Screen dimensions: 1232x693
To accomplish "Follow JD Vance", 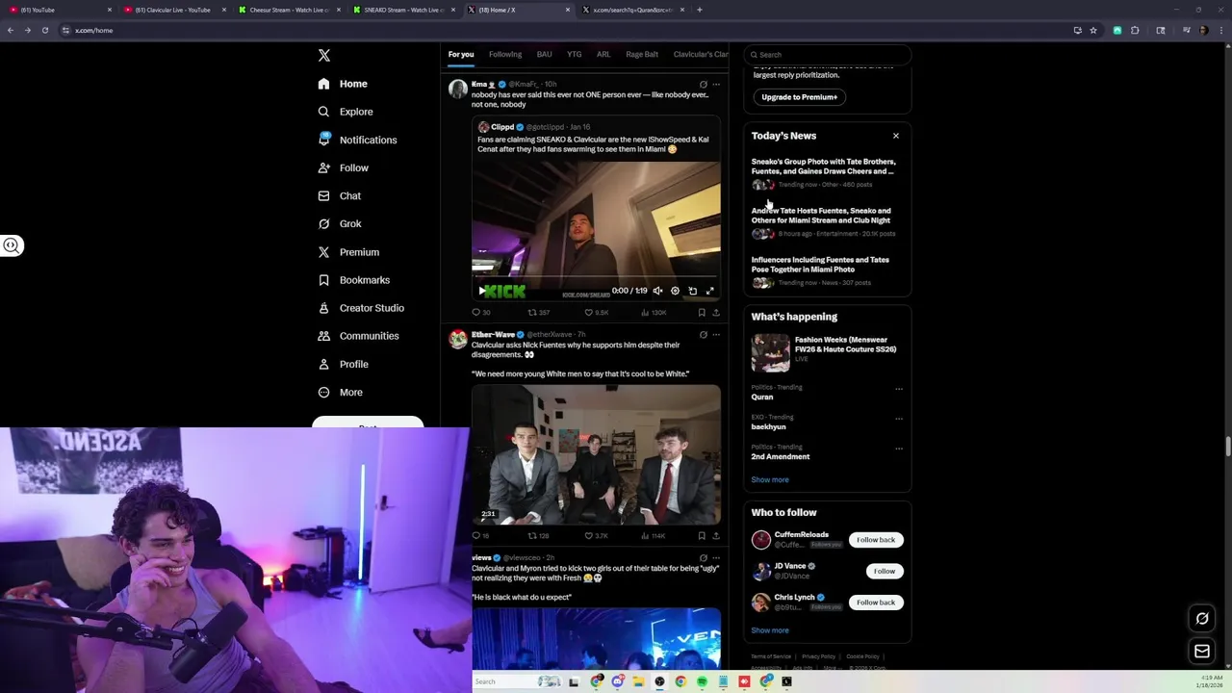I will click(885, 572).
